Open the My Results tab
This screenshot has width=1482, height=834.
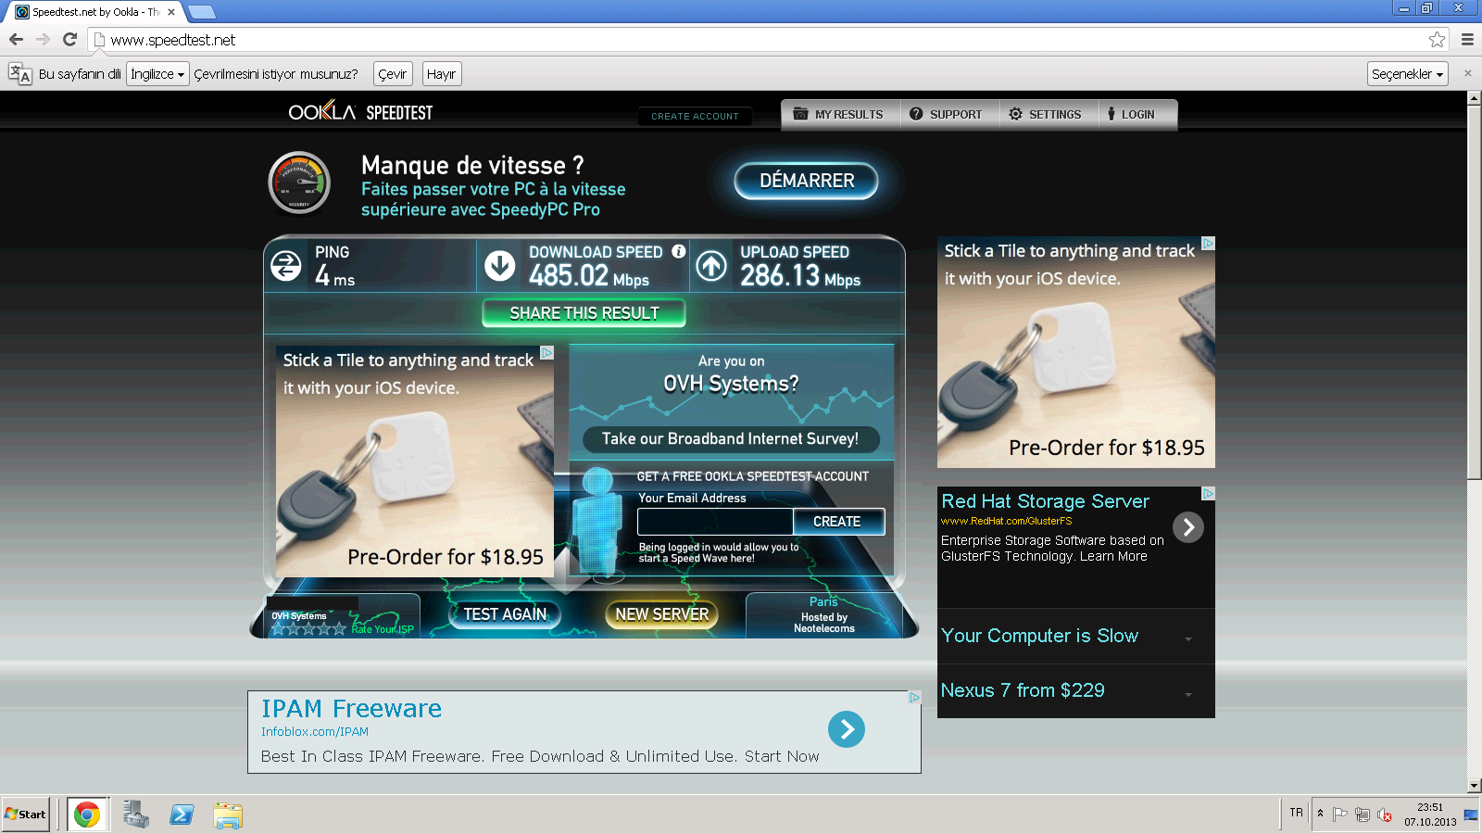coord(839,115)
